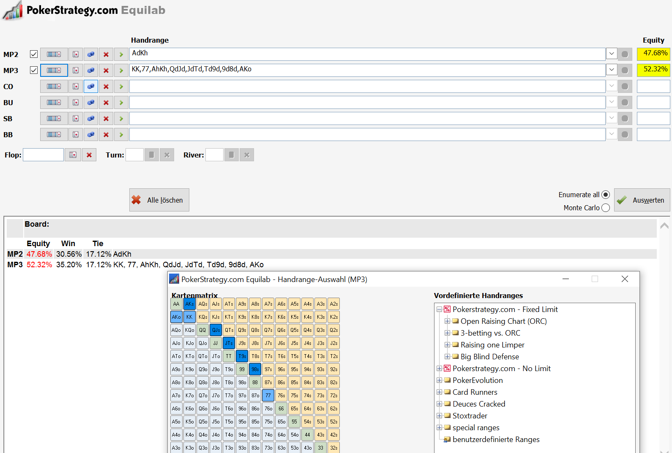Click the MP2 hand range input field
Image resolution: width=672 pixels, height=453 pixels.
[x=367, y=54]
